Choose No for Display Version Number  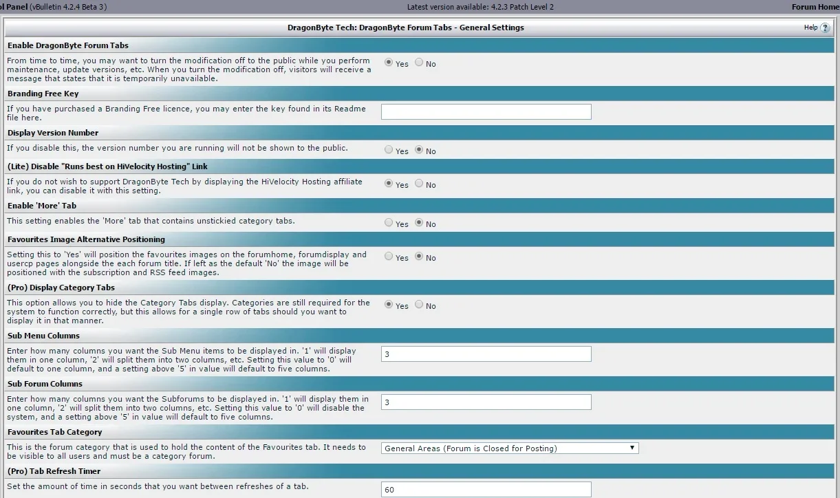click(x=419, y=150)
